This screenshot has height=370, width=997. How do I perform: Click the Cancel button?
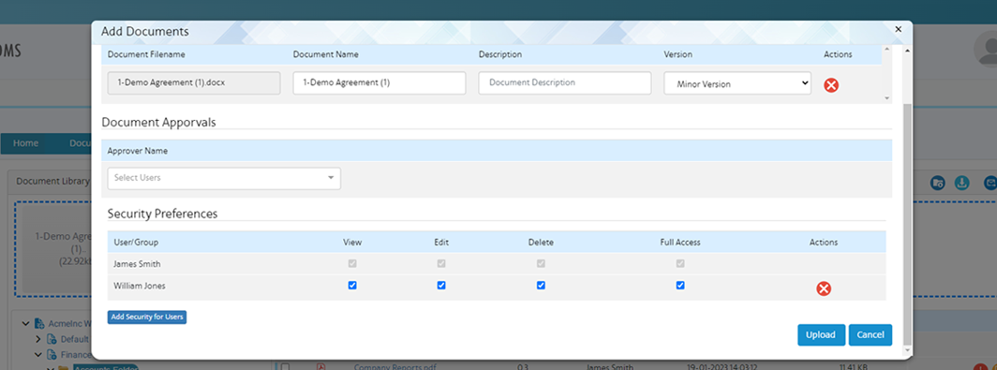[x=871, y=335]
